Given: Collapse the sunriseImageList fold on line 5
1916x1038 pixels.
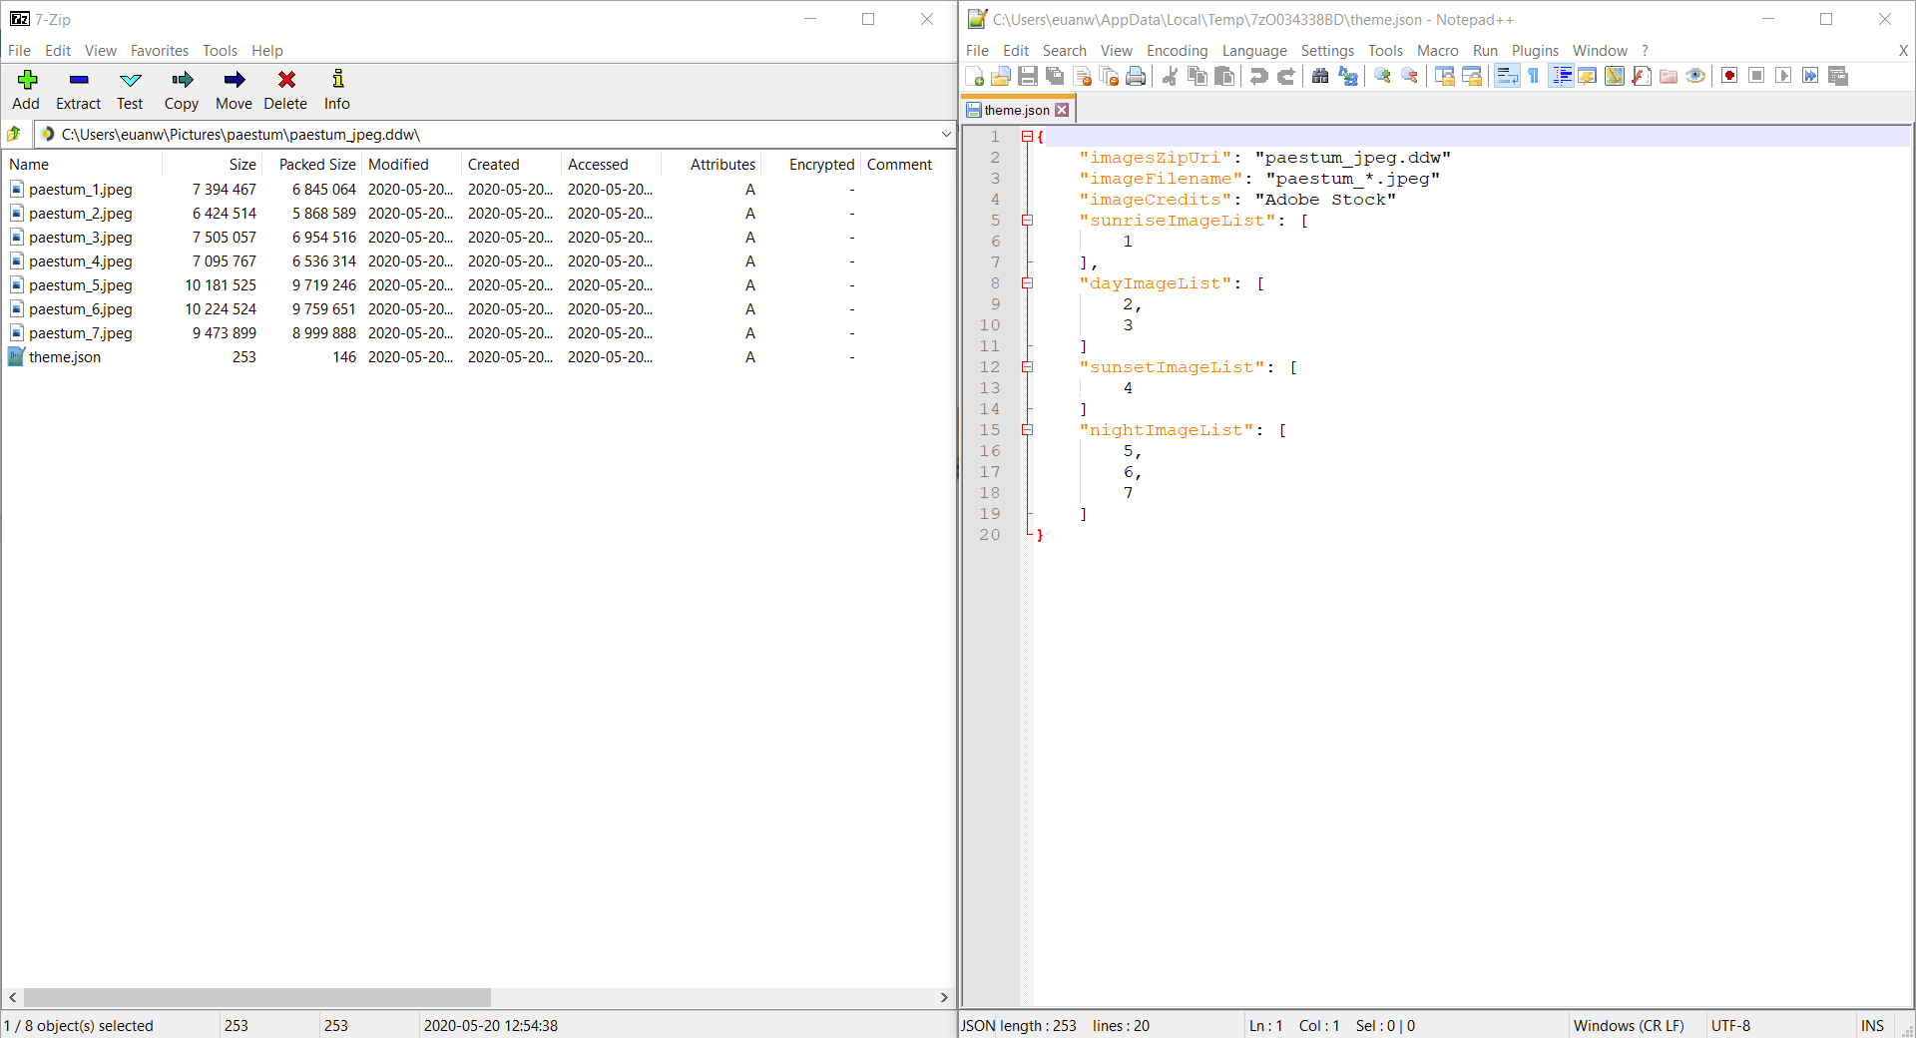Looking at the screenshot, I should (x=1028, y=221).
